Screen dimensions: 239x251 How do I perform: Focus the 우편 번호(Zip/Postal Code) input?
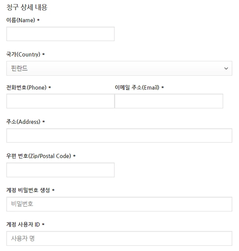pyautogui.click(x=60, y=170)
